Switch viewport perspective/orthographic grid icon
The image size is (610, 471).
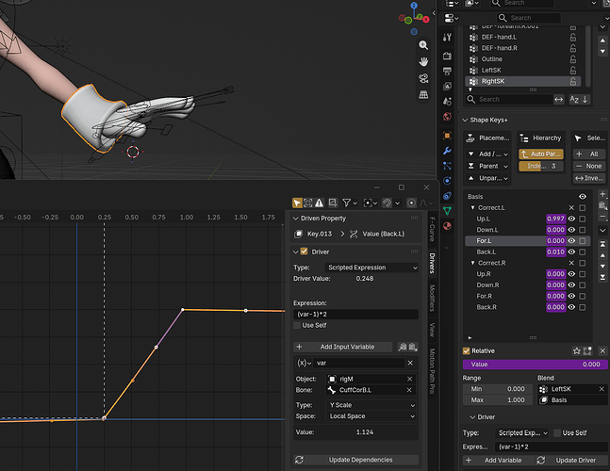[x=423, y=94]
